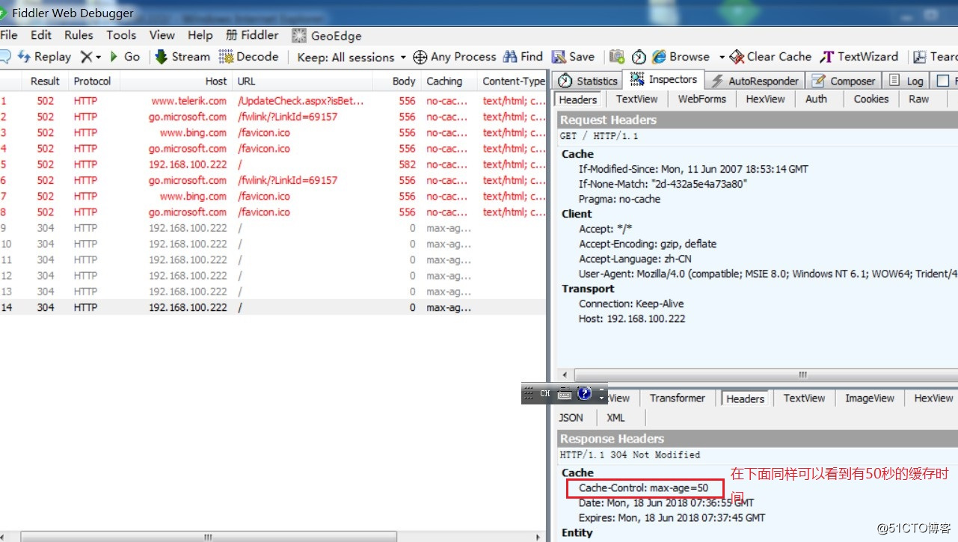Click the Replay toolbar icon
This screenshot has height=542, width=958.
click(x=24, y=57)
